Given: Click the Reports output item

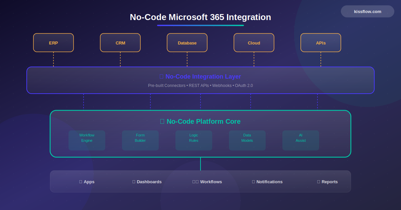Looking at the screenshot, I should pyautogui.click(x=327, y=182).
